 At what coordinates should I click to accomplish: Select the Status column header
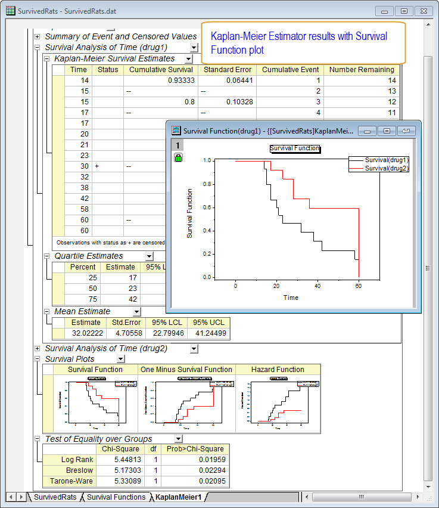(x=108, y=70)
